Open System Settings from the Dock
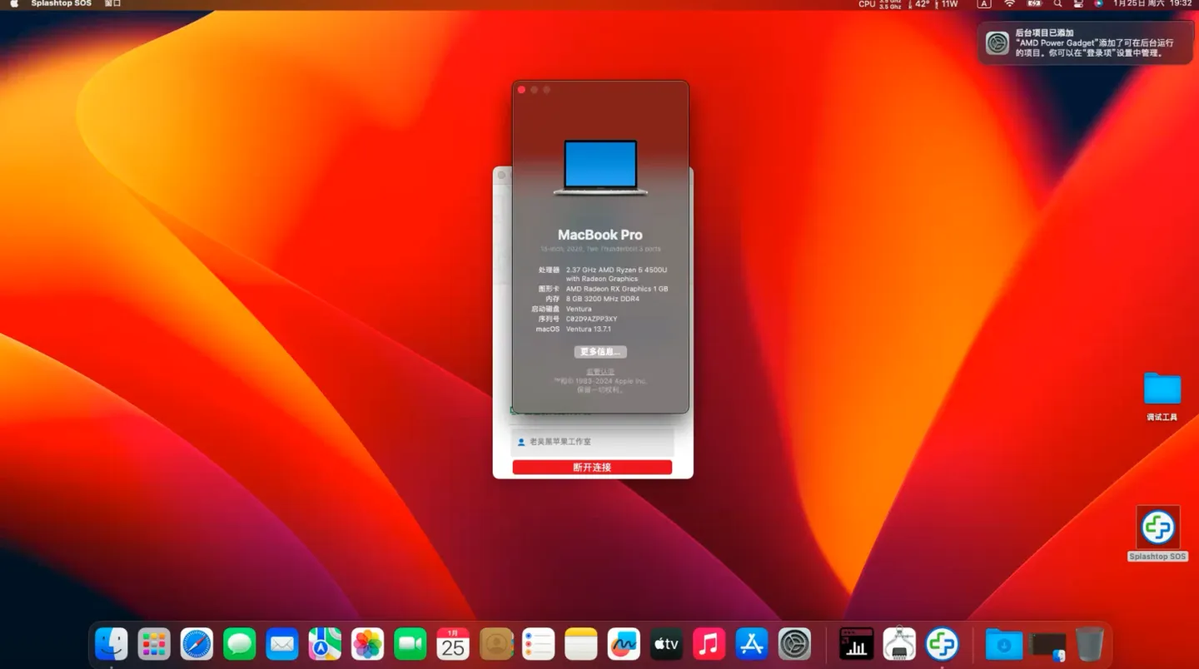This screenshot has height=669, width=1199. pos(794,643)
